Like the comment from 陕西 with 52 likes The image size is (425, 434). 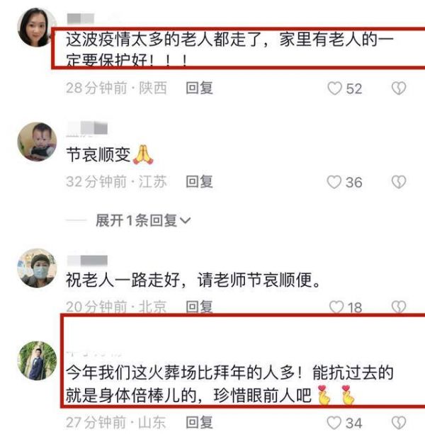coord(334,88)
